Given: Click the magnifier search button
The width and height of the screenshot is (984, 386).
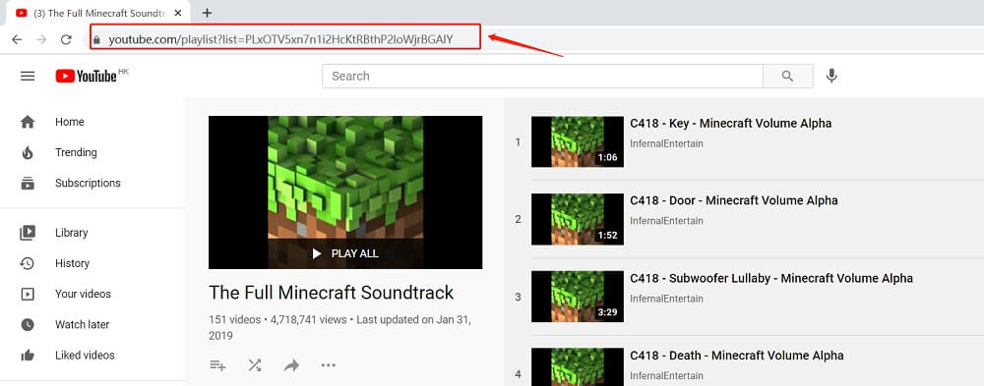Looking at the screenshot, I should tap(787, 76).
